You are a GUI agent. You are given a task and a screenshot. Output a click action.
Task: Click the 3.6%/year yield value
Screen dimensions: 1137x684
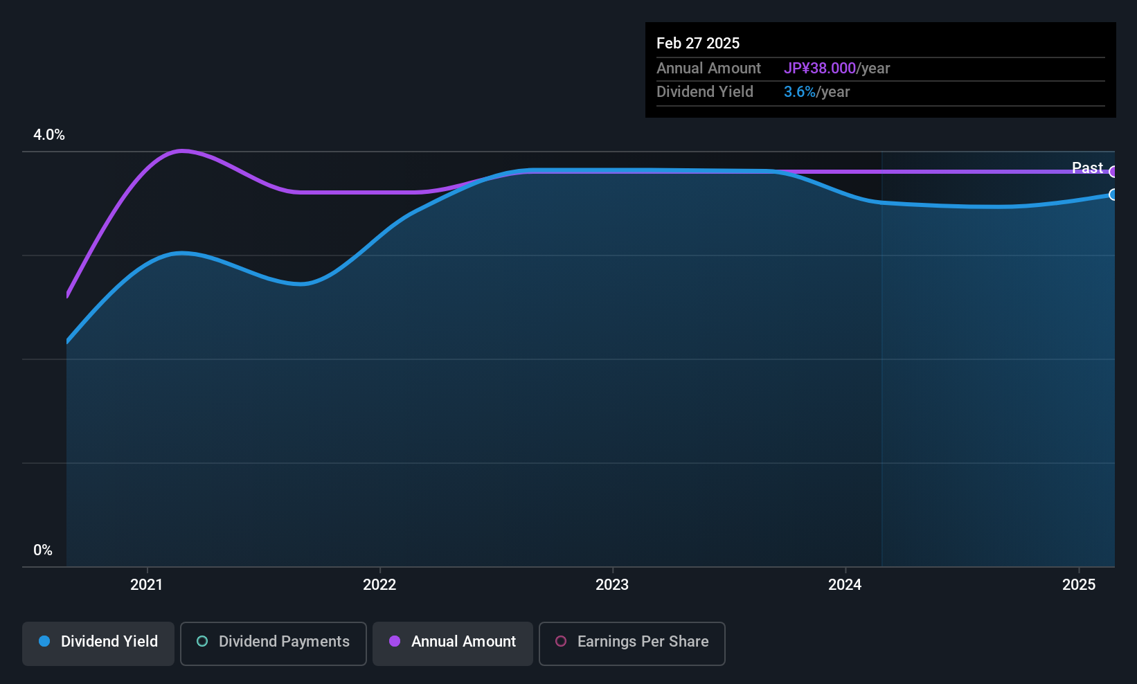pyautogui.click(x=816, y=92)
